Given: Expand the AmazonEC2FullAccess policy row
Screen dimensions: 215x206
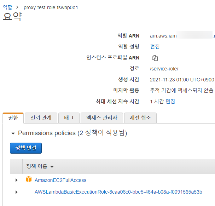Looking at the screenshot, I should point(16,180).
